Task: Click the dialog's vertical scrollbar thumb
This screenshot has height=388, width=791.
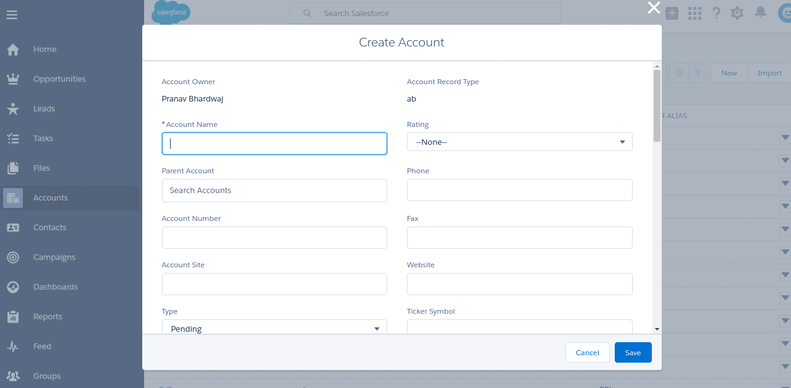Action: click(x=657, y=105)
